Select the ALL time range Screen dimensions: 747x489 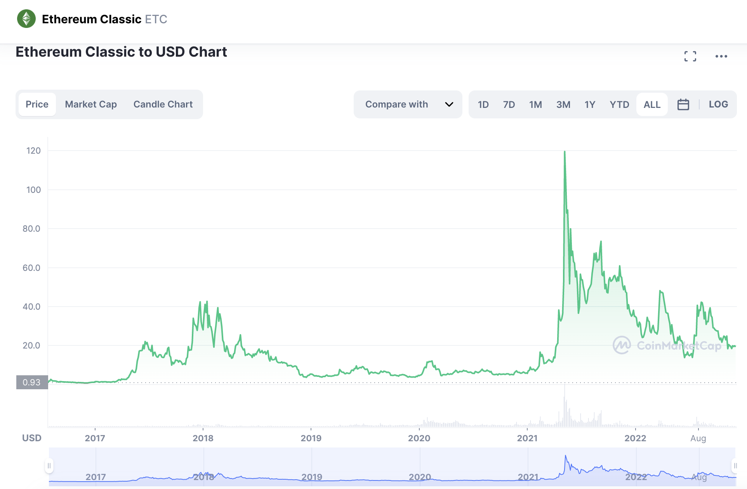coord(651,104)
